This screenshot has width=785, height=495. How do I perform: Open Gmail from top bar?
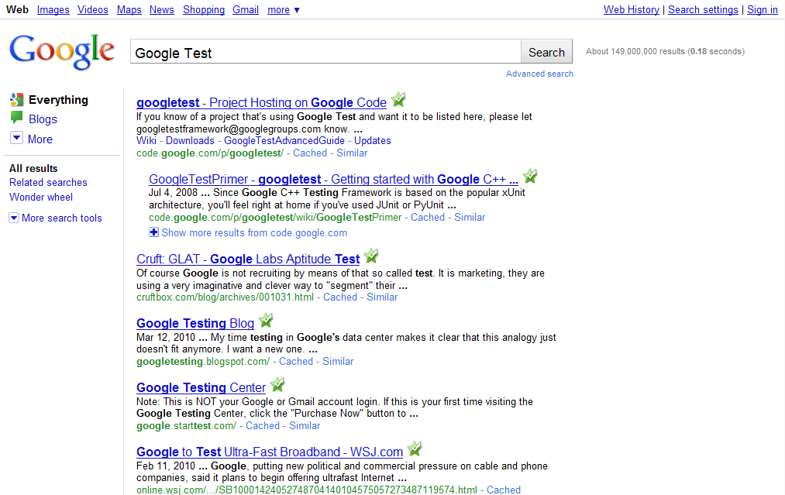pos(246,9)
